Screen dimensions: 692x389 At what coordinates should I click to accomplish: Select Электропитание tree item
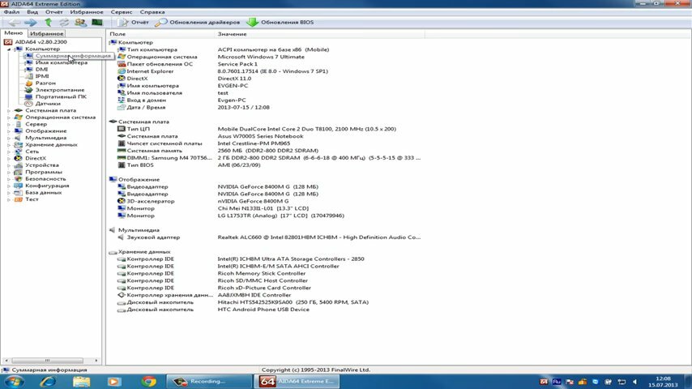point(60,90)
